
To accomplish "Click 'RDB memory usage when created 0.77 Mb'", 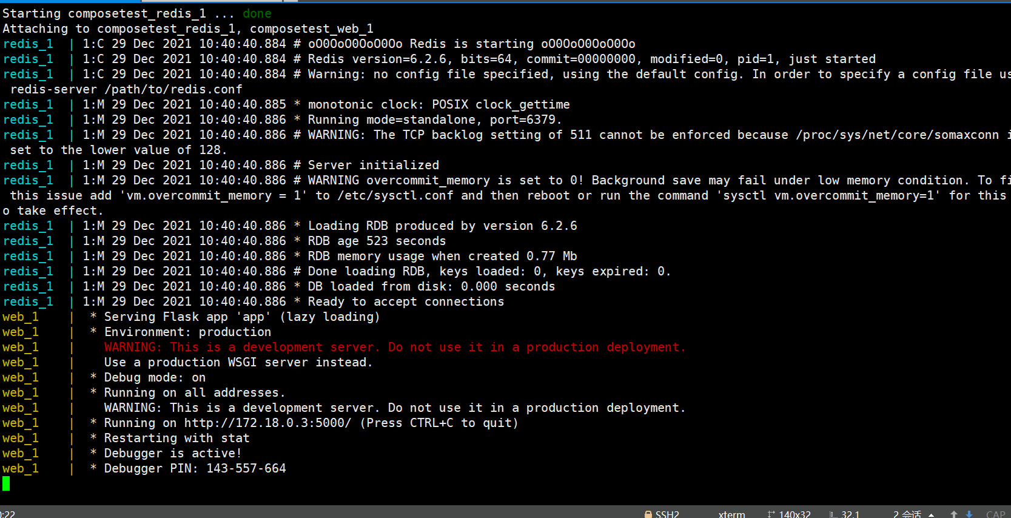I will [443, 256].
